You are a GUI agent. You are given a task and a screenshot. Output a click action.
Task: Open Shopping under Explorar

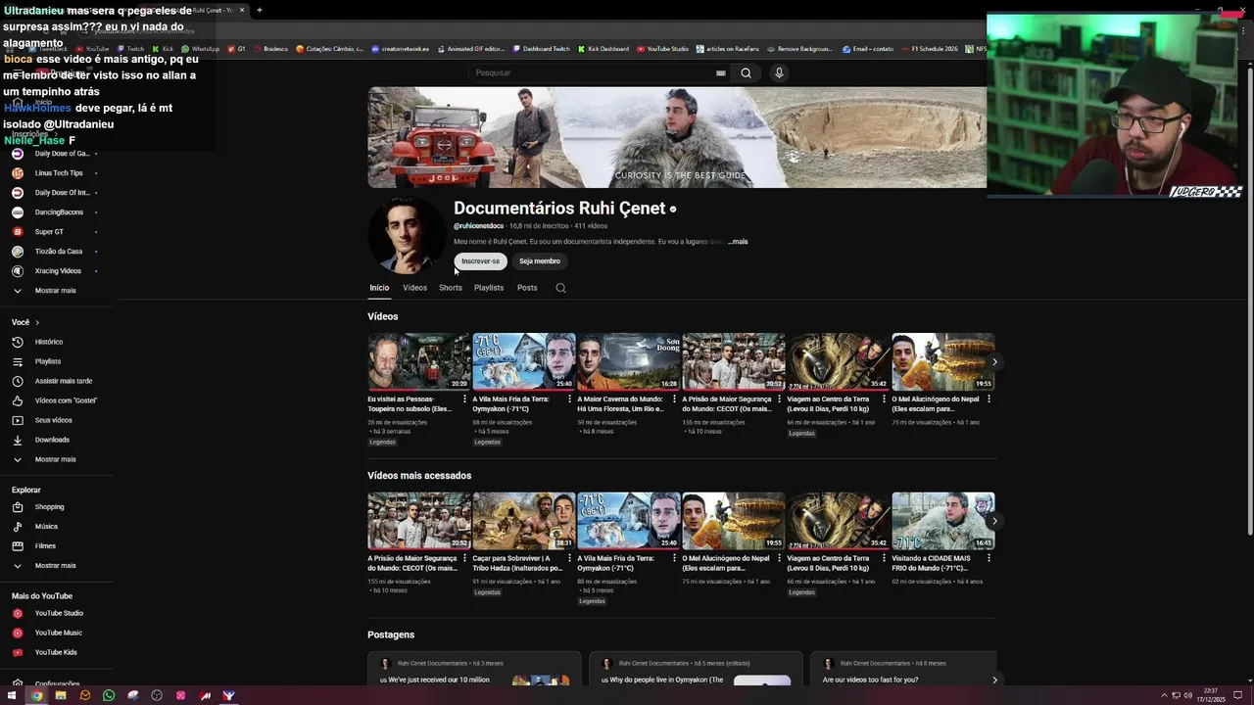click(49, 507)
